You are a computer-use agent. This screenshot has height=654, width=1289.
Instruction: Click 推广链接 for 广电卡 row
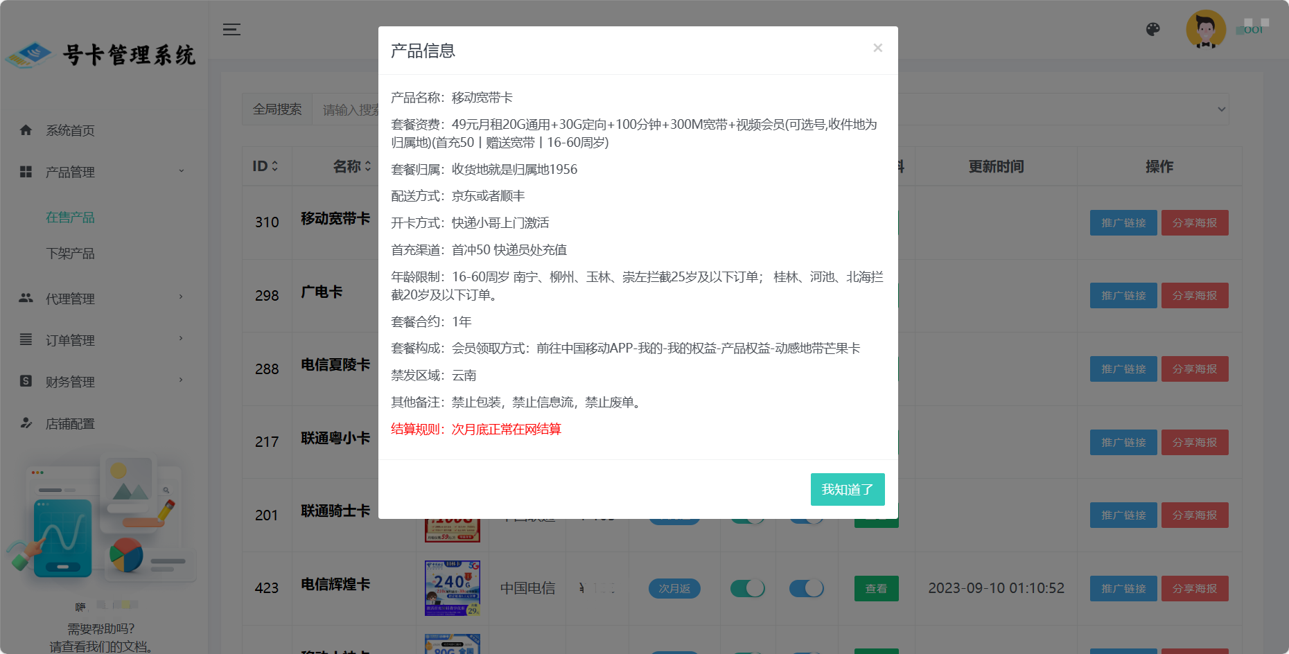click(x=1123, y=296)
